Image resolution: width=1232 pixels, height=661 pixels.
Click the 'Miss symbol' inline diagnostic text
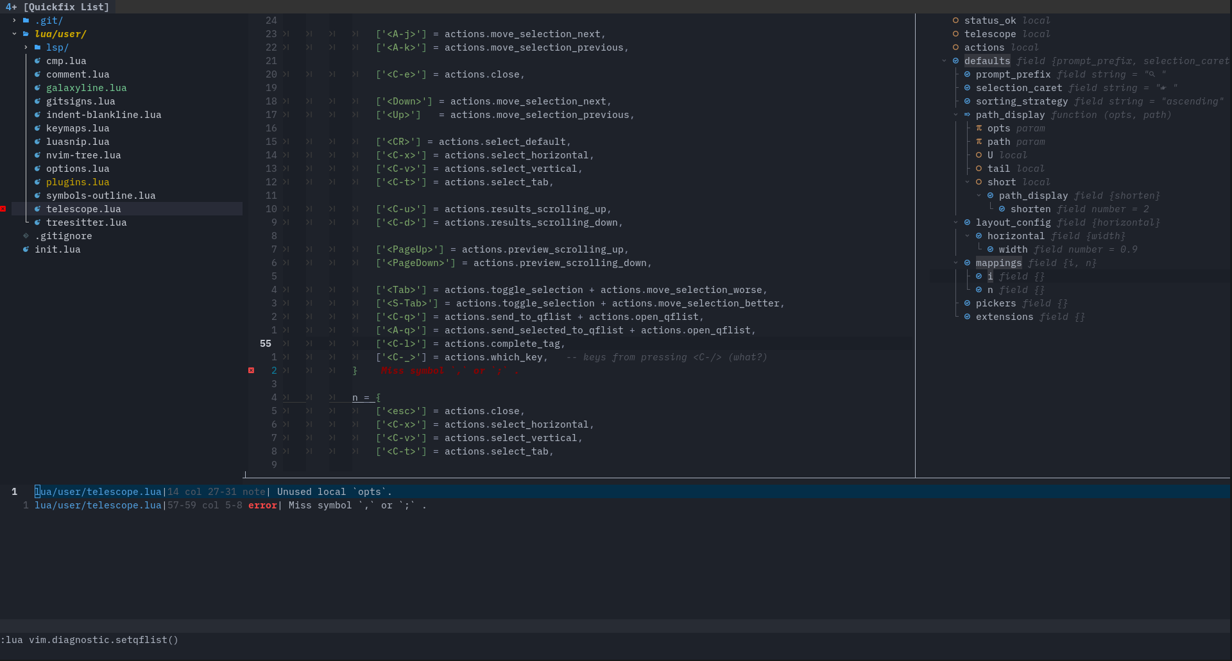449,371
